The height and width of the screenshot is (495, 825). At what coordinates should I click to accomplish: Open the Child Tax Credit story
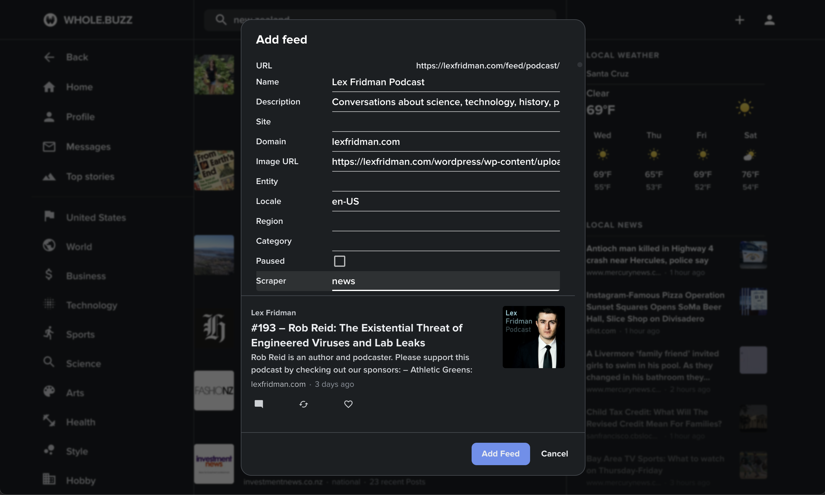coord(654,418)
